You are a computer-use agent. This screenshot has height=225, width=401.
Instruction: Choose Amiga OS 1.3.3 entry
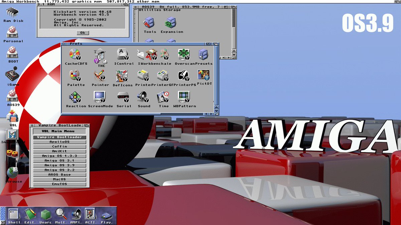click(x=59, y=156)
